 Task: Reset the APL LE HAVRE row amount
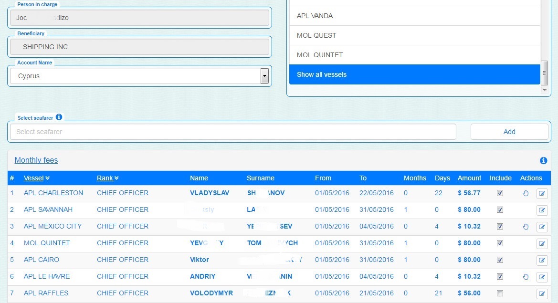tap(526, 277)
